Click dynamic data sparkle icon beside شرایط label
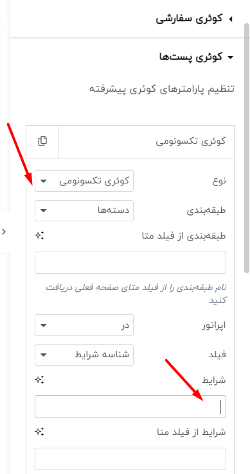250x474 pixels. click(39, 380)
